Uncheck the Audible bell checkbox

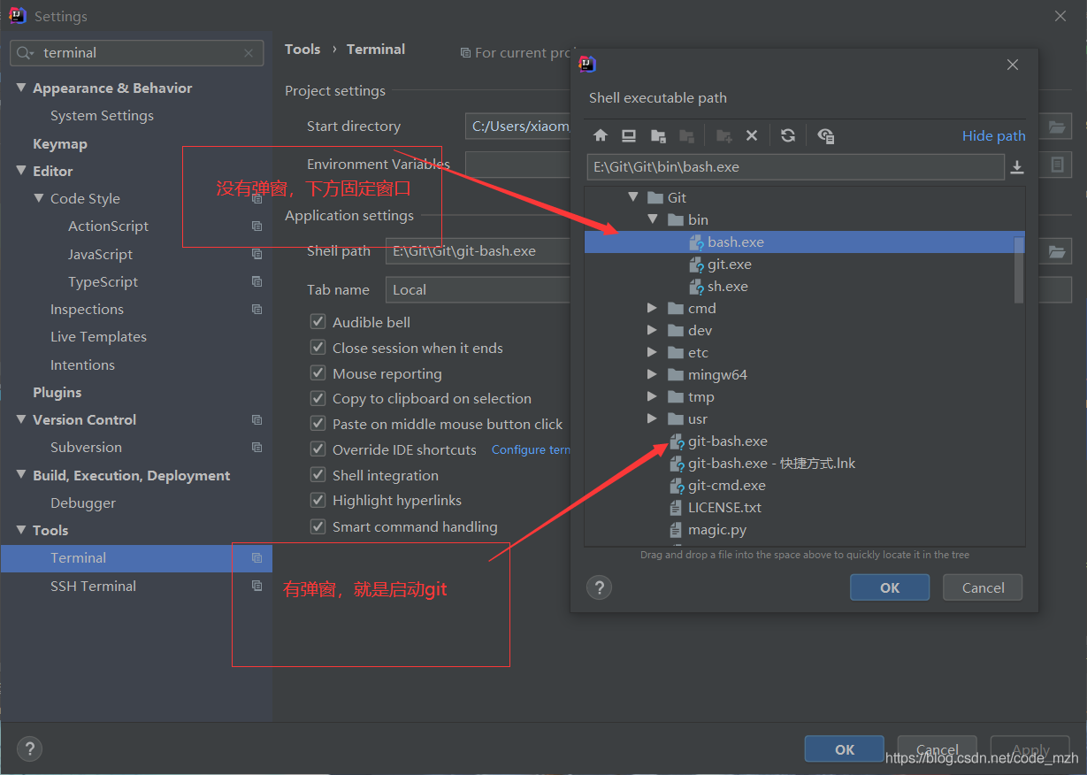click(318, 322)
